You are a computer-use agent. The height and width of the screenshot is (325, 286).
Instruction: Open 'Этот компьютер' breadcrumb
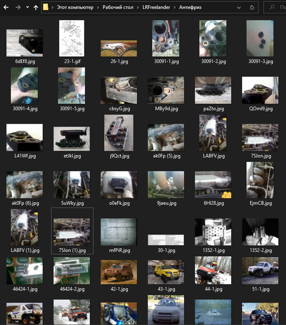point(75,7)
